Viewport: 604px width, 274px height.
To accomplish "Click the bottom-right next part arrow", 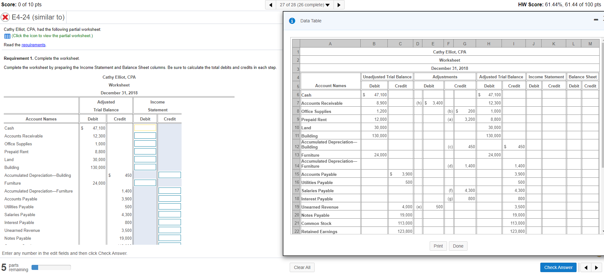I will click(596, 267).
